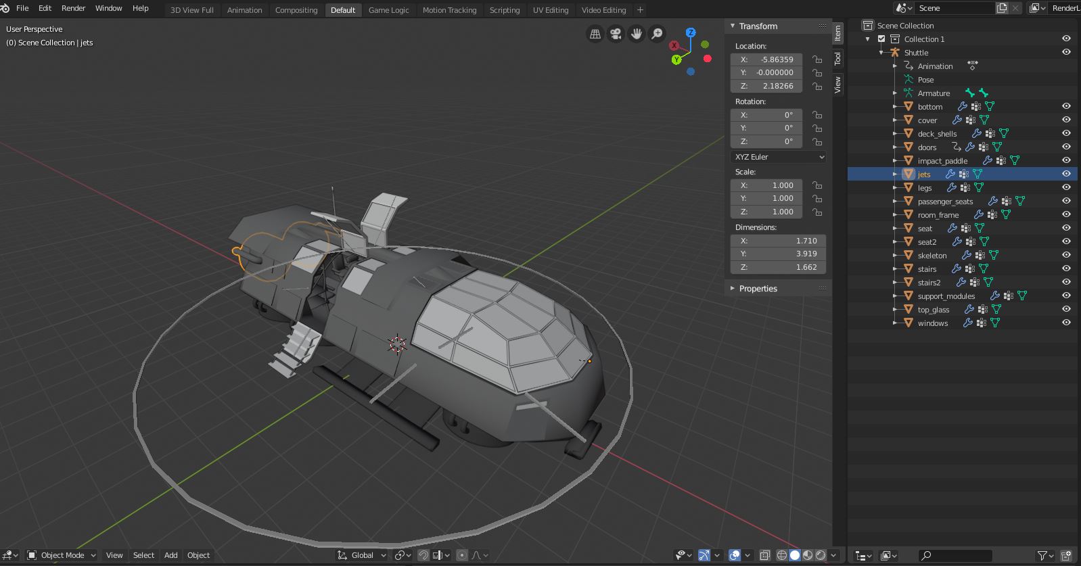Hide the jets object in viewport
The height and width of the screenshot is (566, 1081).
(1066, 174)
